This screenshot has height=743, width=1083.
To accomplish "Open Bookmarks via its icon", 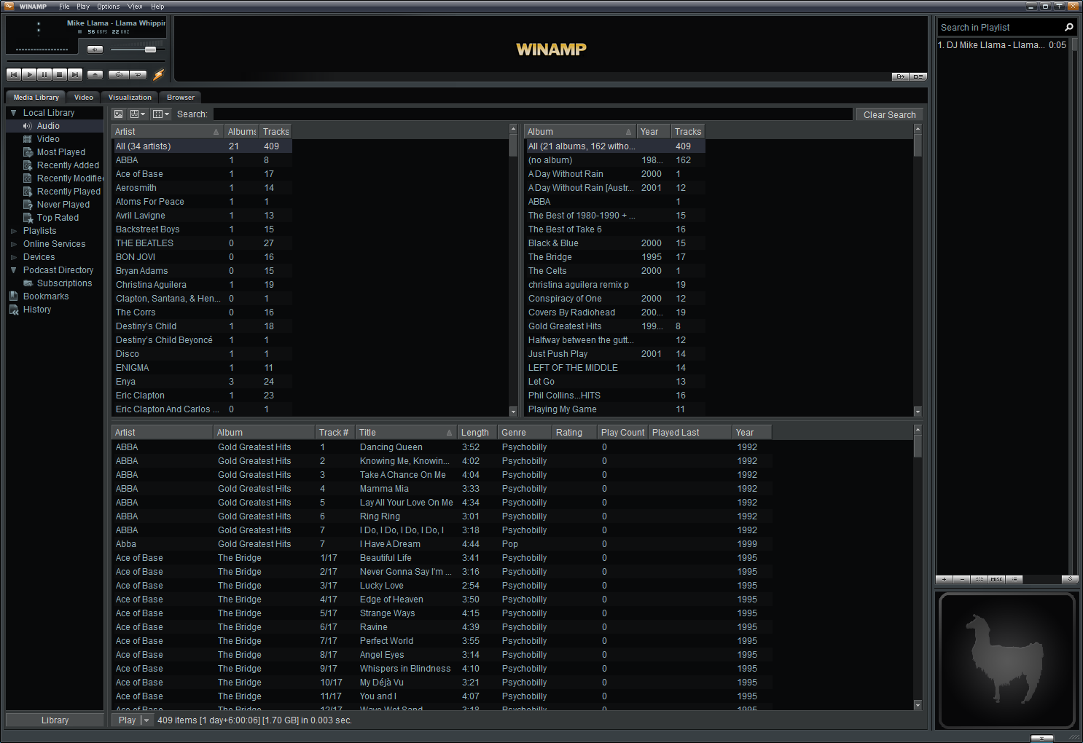I will 13,296.
